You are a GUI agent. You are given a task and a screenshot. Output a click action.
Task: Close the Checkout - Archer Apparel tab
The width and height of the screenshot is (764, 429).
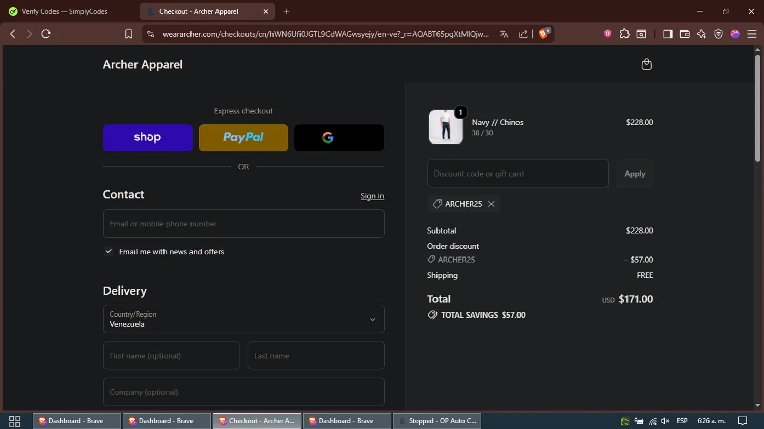tap(266, 11)
